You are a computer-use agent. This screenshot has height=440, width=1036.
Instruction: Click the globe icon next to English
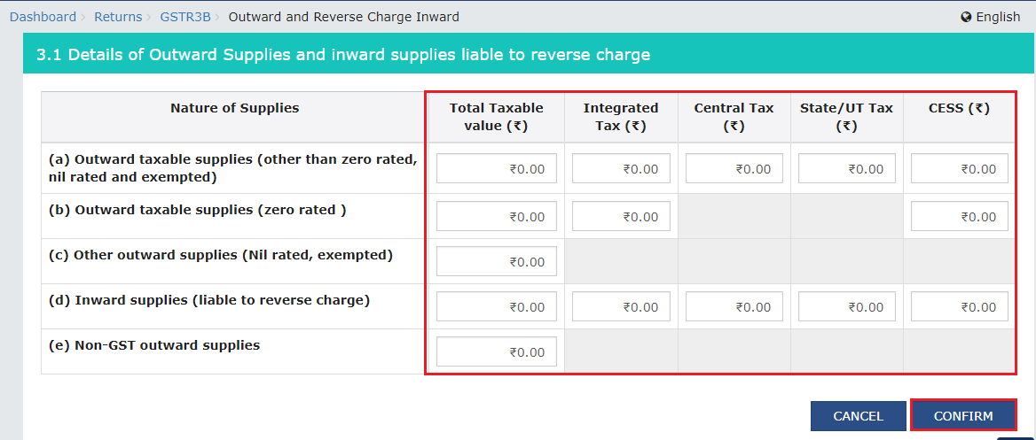coord(966,17)
